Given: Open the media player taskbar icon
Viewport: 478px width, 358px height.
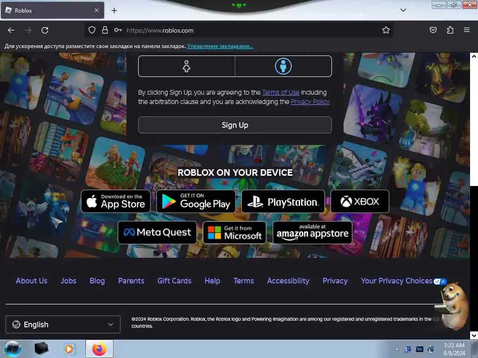Looking at the screenshot, I should [x=69, y=349].
